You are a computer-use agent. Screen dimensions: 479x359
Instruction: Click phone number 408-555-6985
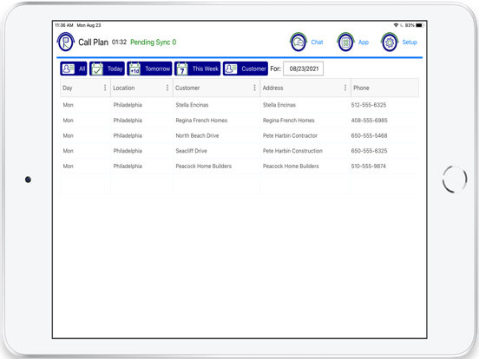(x=369, y=121)
